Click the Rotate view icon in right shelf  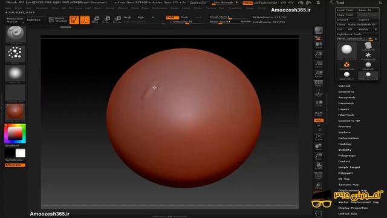pos(319,166)
